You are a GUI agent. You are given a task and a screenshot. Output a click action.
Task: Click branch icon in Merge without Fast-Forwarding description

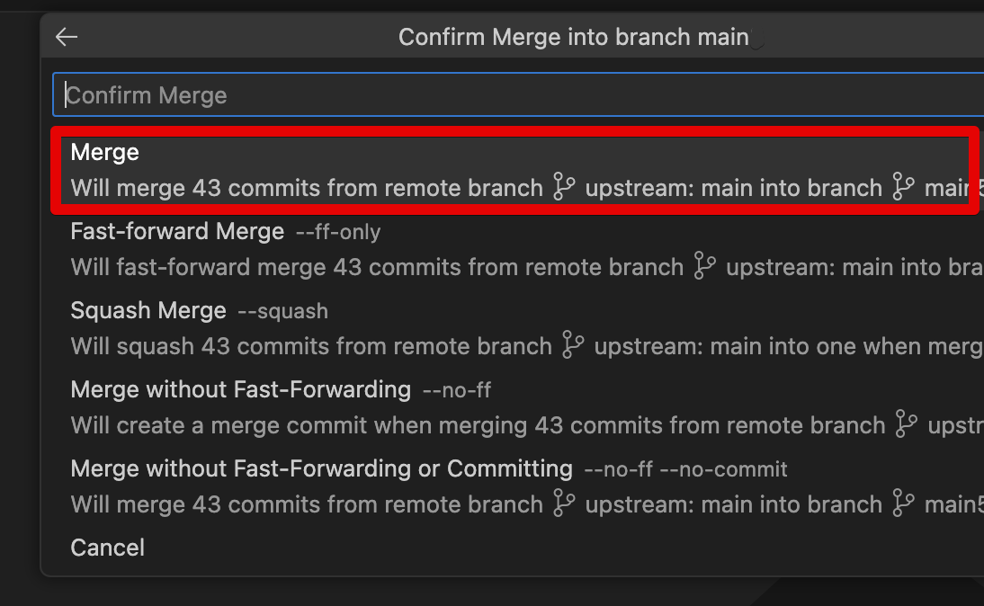coord(906,424)
